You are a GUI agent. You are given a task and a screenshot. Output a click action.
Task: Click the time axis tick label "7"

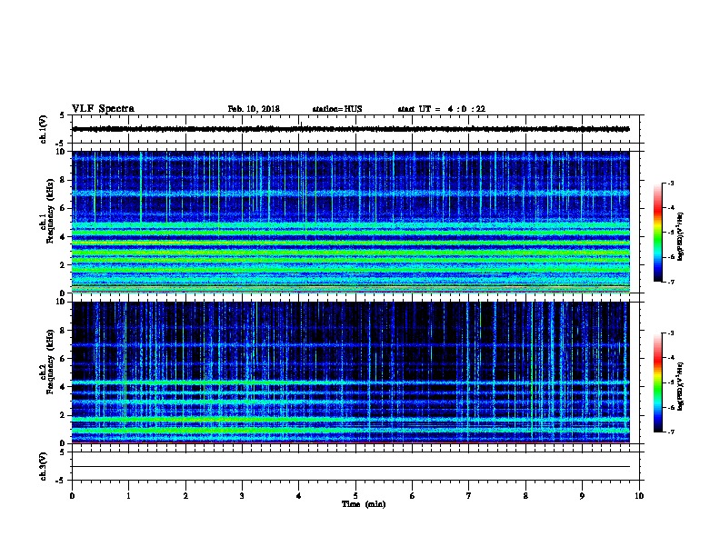tap(469, 496)
